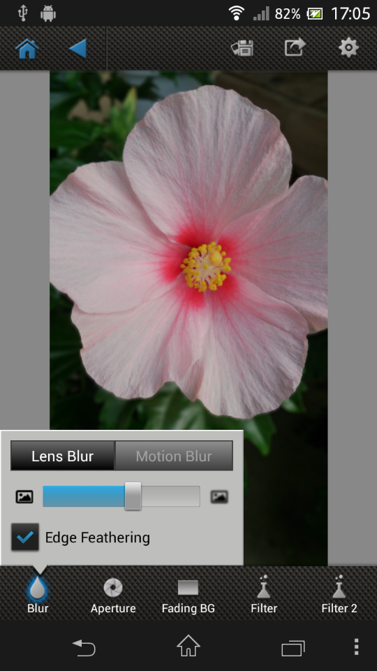Tap the Edge Feathering label text
This screenshot has height=671, width=377.
[98, 537]
